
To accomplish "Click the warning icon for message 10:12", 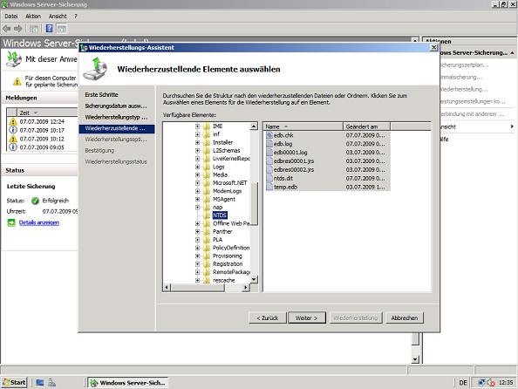I will click(13, 139).
